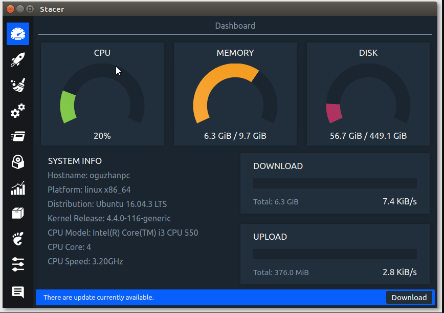
Task: Click the 56.7 GiB / 449.1 GiB disk text
Action: coord(368,136)
